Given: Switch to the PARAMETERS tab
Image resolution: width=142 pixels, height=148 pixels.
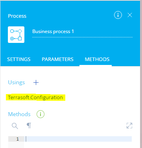Looking at the screenshot, I should (x=57, y=59).
